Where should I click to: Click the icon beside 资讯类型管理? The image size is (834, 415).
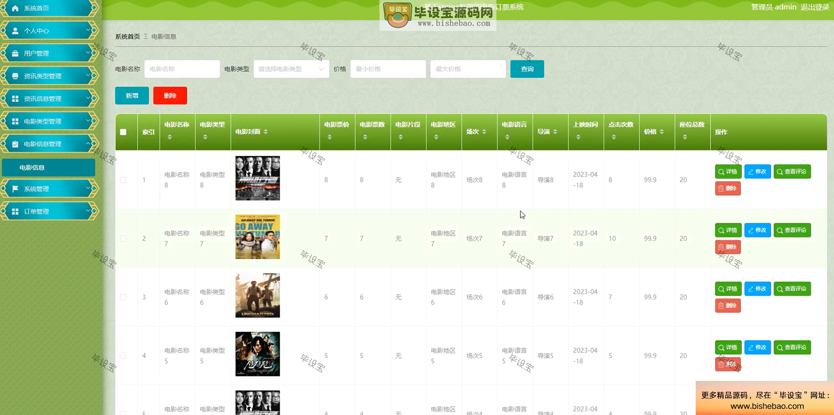click(15, 76)
